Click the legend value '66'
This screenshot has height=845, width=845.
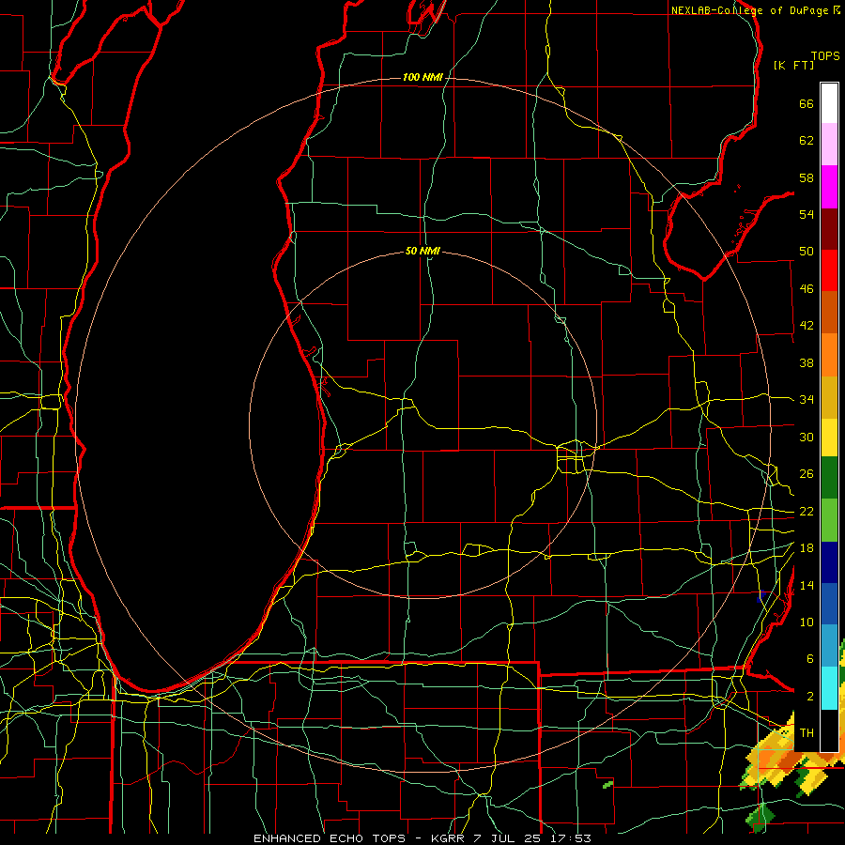(x=807, y=104)
